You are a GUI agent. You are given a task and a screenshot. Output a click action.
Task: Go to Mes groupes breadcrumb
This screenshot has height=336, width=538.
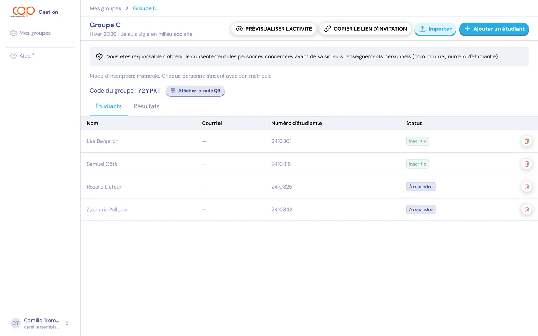pyautogui.click(x=105, y=8)
